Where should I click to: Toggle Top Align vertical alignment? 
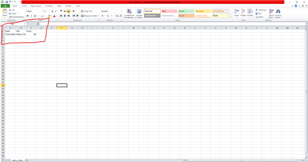click(61, 11)
